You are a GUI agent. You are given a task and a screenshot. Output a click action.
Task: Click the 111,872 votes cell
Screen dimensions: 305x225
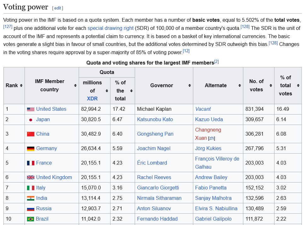click(x=258, y=219)
